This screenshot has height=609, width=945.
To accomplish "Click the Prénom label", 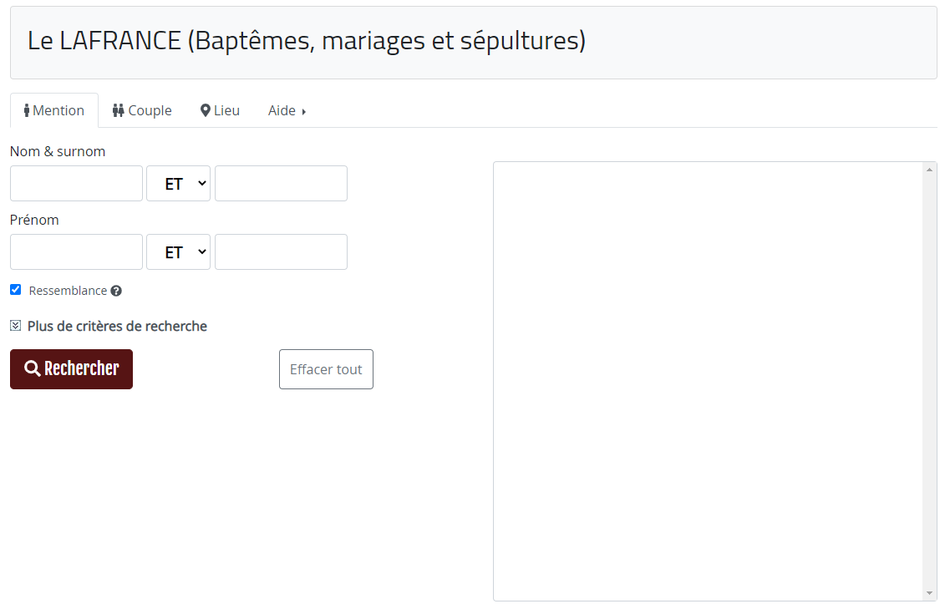I will (34, 220).
